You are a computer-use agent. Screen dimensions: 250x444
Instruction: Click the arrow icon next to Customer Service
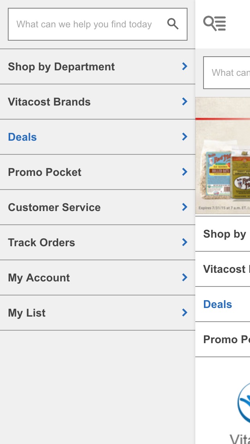[184, 207]
